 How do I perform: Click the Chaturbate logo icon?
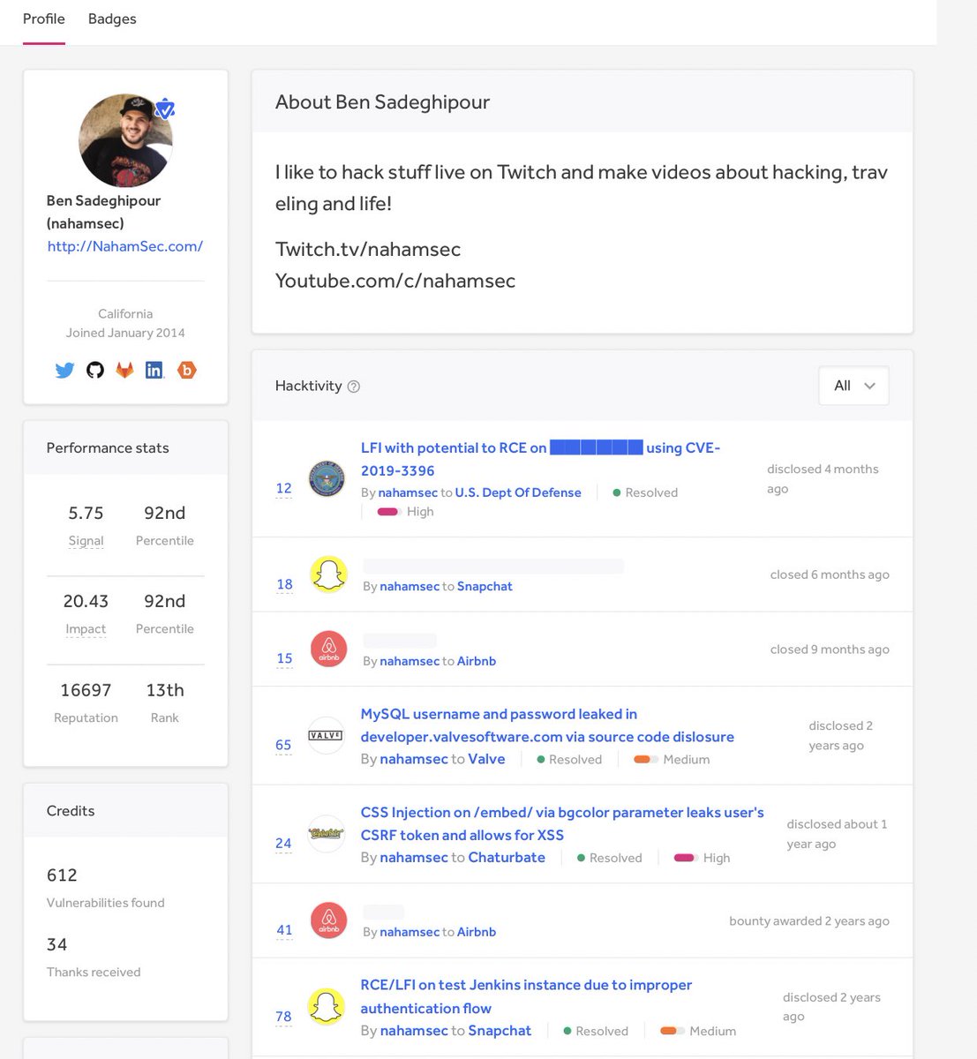click(x=326, y=833)
